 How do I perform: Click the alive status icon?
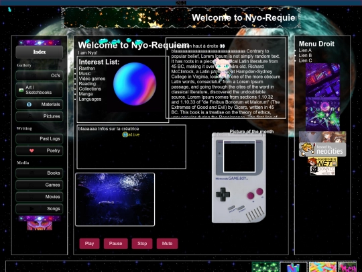pyautogui.click(x=131, y=134)
